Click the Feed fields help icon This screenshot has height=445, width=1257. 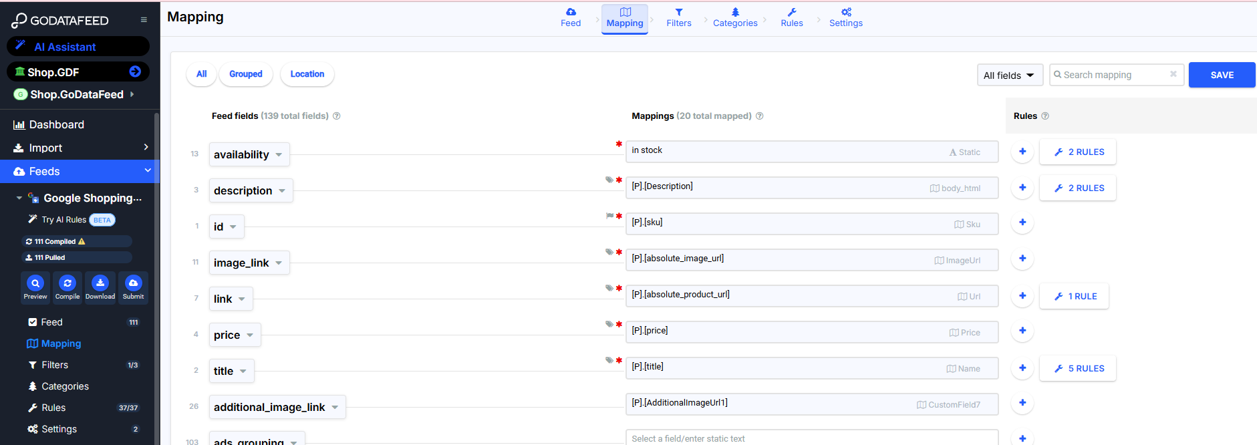click(x=337, y=116)
